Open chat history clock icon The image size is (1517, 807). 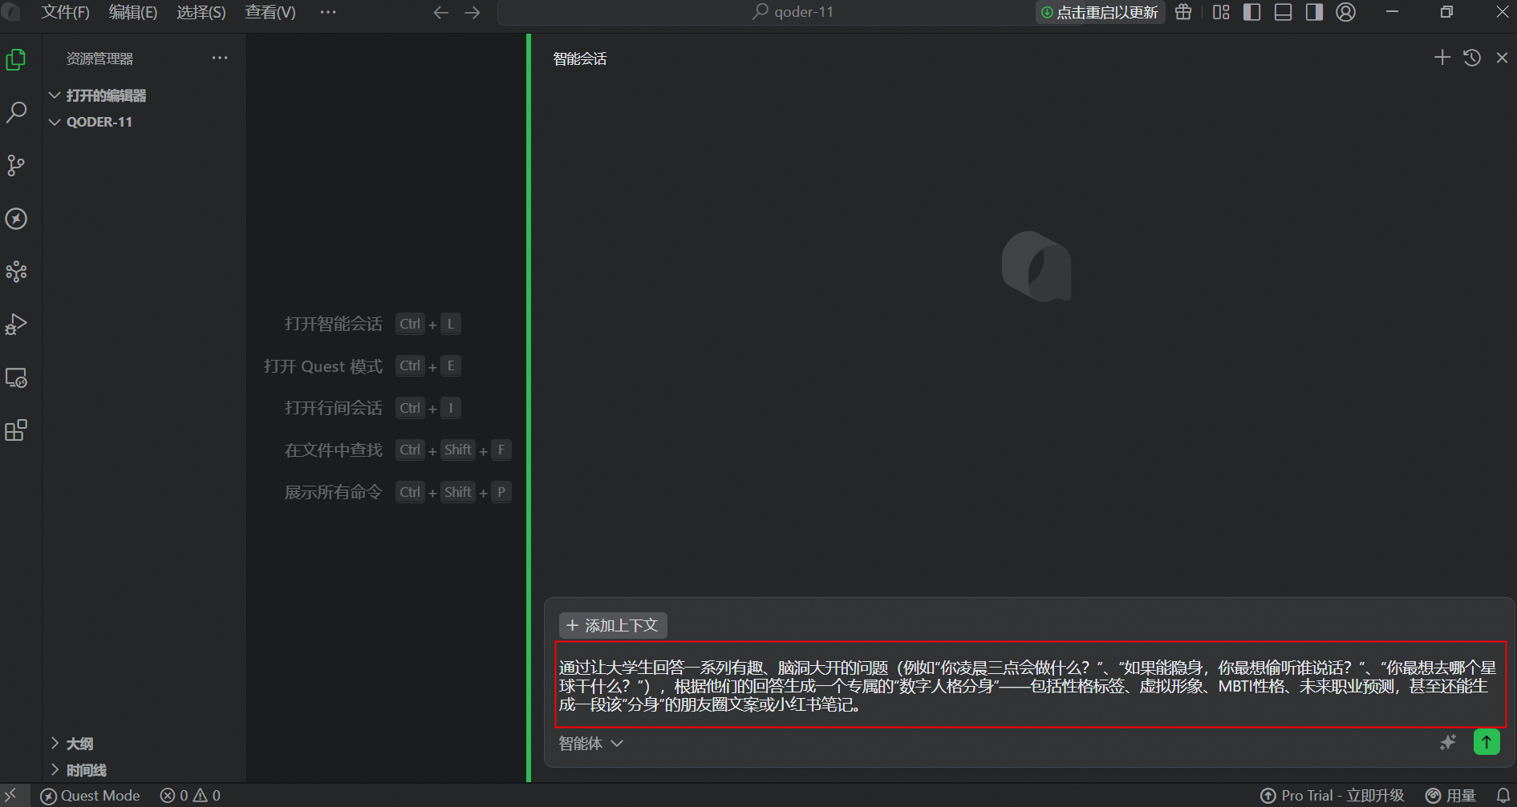pos(1472,58)
